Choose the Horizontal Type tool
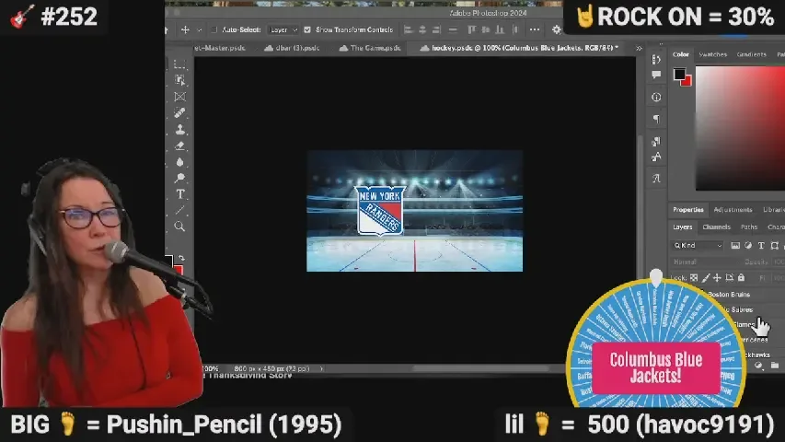 180,194
